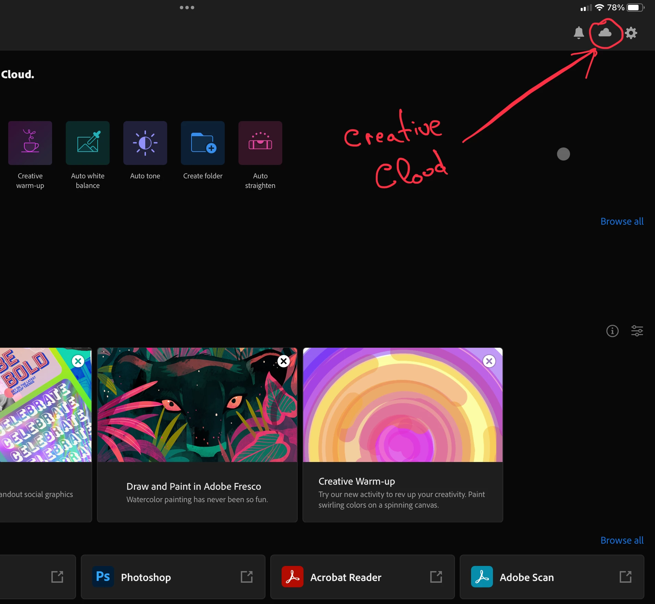Dismiss the Creative Warm-up card
Image resolution: width=655 pixels, height=604 pixels.
click(x=489, y=361)
